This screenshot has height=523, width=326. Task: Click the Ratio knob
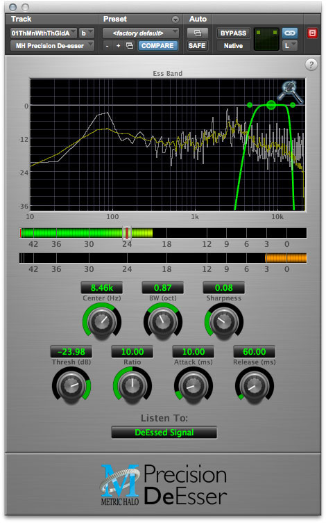(132, 385)
